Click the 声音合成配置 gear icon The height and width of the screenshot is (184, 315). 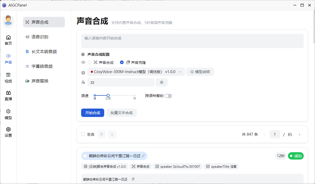pos(83,54)
